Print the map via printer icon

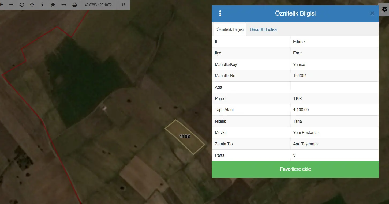tap(74, 5)
